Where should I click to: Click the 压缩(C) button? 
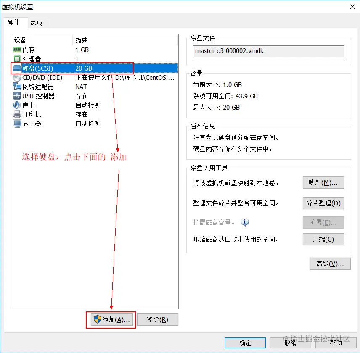click(323, 239)
